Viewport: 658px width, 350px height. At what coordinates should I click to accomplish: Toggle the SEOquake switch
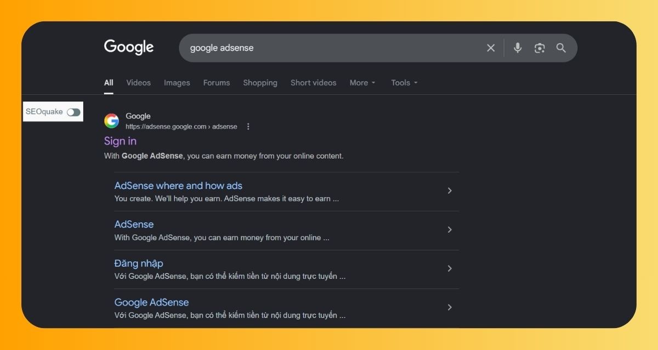(73, 112)
